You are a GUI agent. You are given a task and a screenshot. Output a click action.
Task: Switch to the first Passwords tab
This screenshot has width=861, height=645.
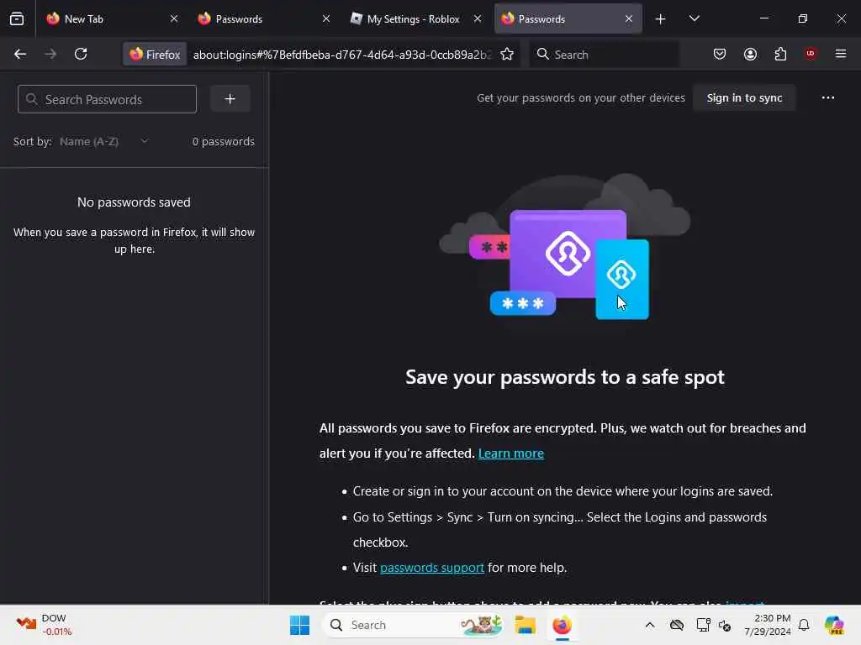click(x=263, y=19)
